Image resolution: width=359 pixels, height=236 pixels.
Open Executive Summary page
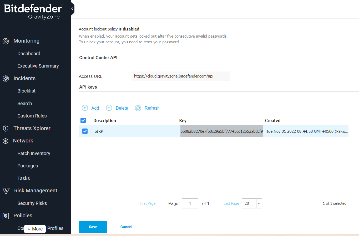tap(38, 66)
